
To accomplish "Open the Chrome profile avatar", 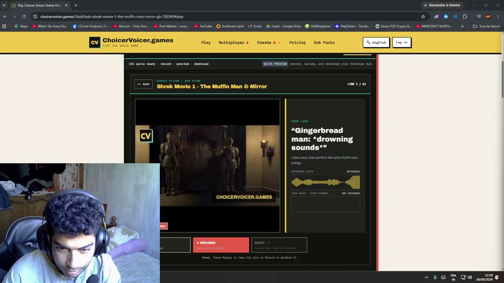I will [488, 17].
